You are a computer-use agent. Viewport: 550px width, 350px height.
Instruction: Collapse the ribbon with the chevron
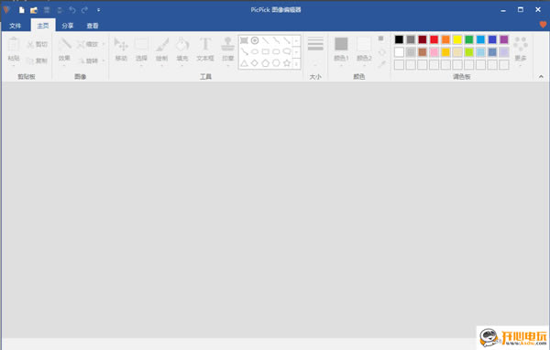[x=541, y=76]
